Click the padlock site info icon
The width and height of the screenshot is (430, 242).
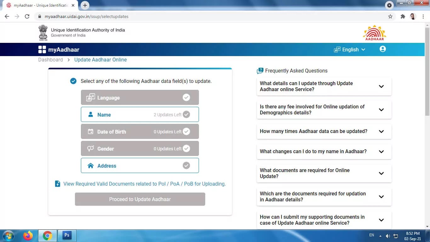point(40,16)
